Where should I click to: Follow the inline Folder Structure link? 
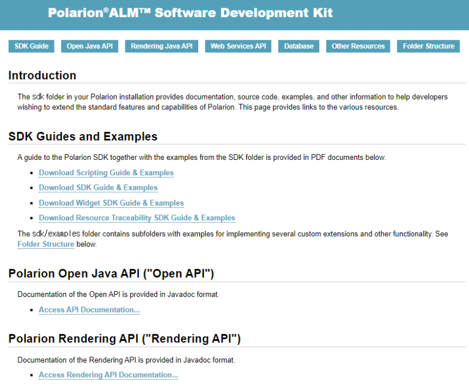(46, 244)
